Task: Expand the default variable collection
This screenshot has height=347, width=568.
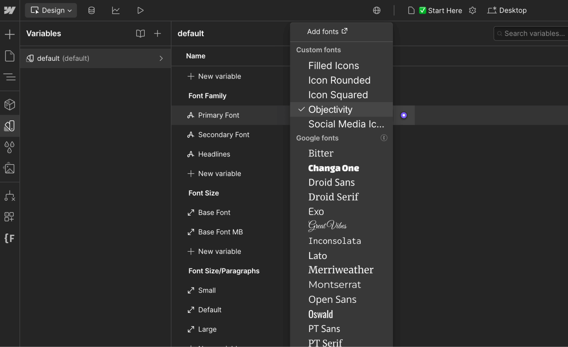Action: pyautogui.click(x=161, y=58)
